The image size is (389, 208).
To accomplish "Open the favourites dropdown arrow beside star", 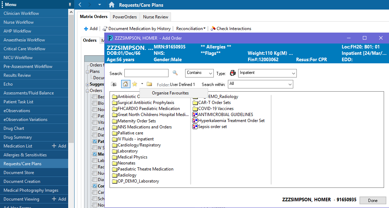I will 142,84.
